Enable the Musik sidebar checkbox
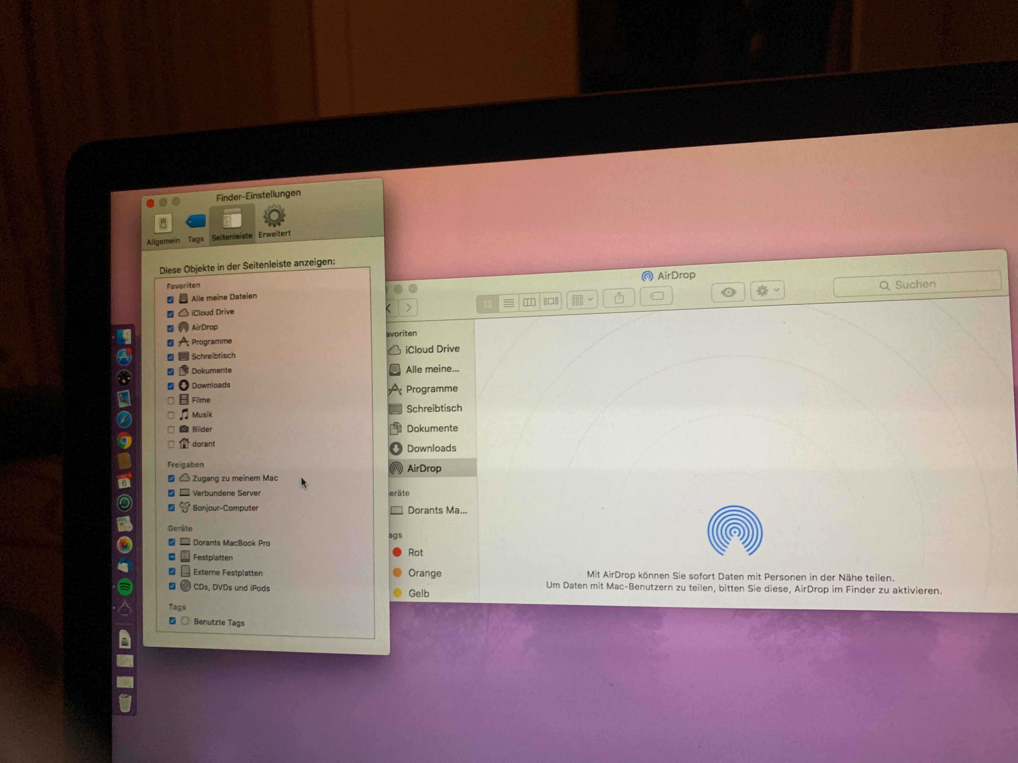 pos(171,415)
